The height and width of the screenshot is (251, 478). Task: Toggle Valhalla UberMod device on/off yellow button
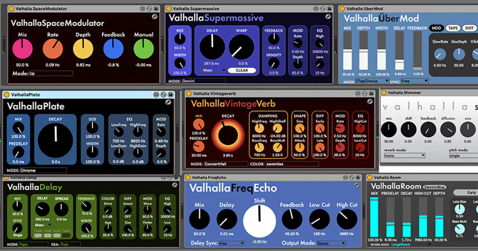[342, 8]
